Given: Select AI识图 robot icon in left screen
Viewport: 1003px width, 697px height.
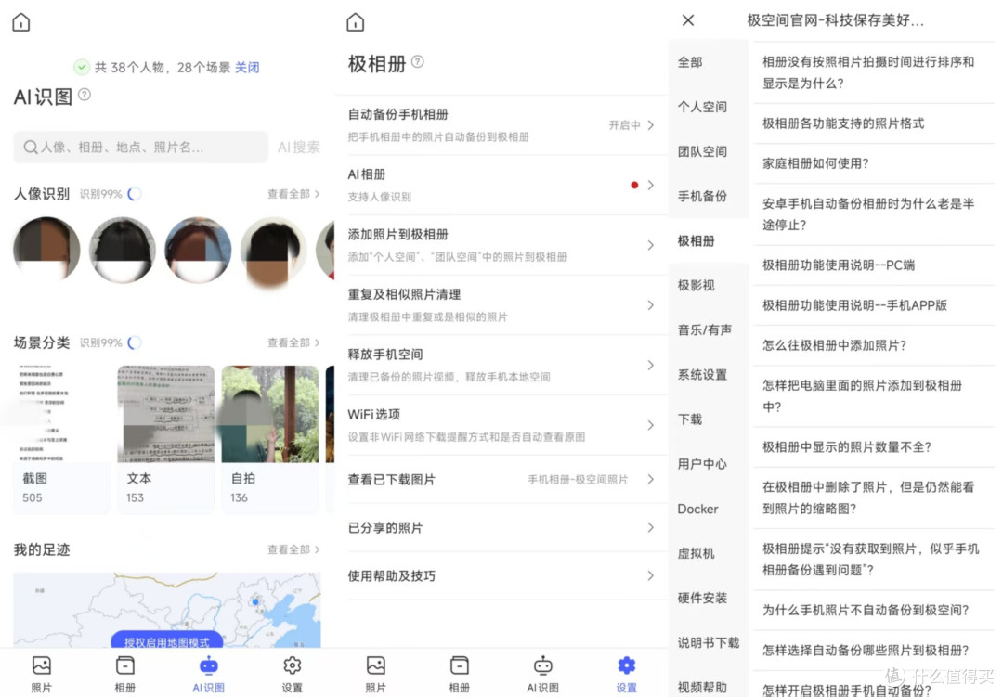Looking at the screenshot, I should pos(209,665).
